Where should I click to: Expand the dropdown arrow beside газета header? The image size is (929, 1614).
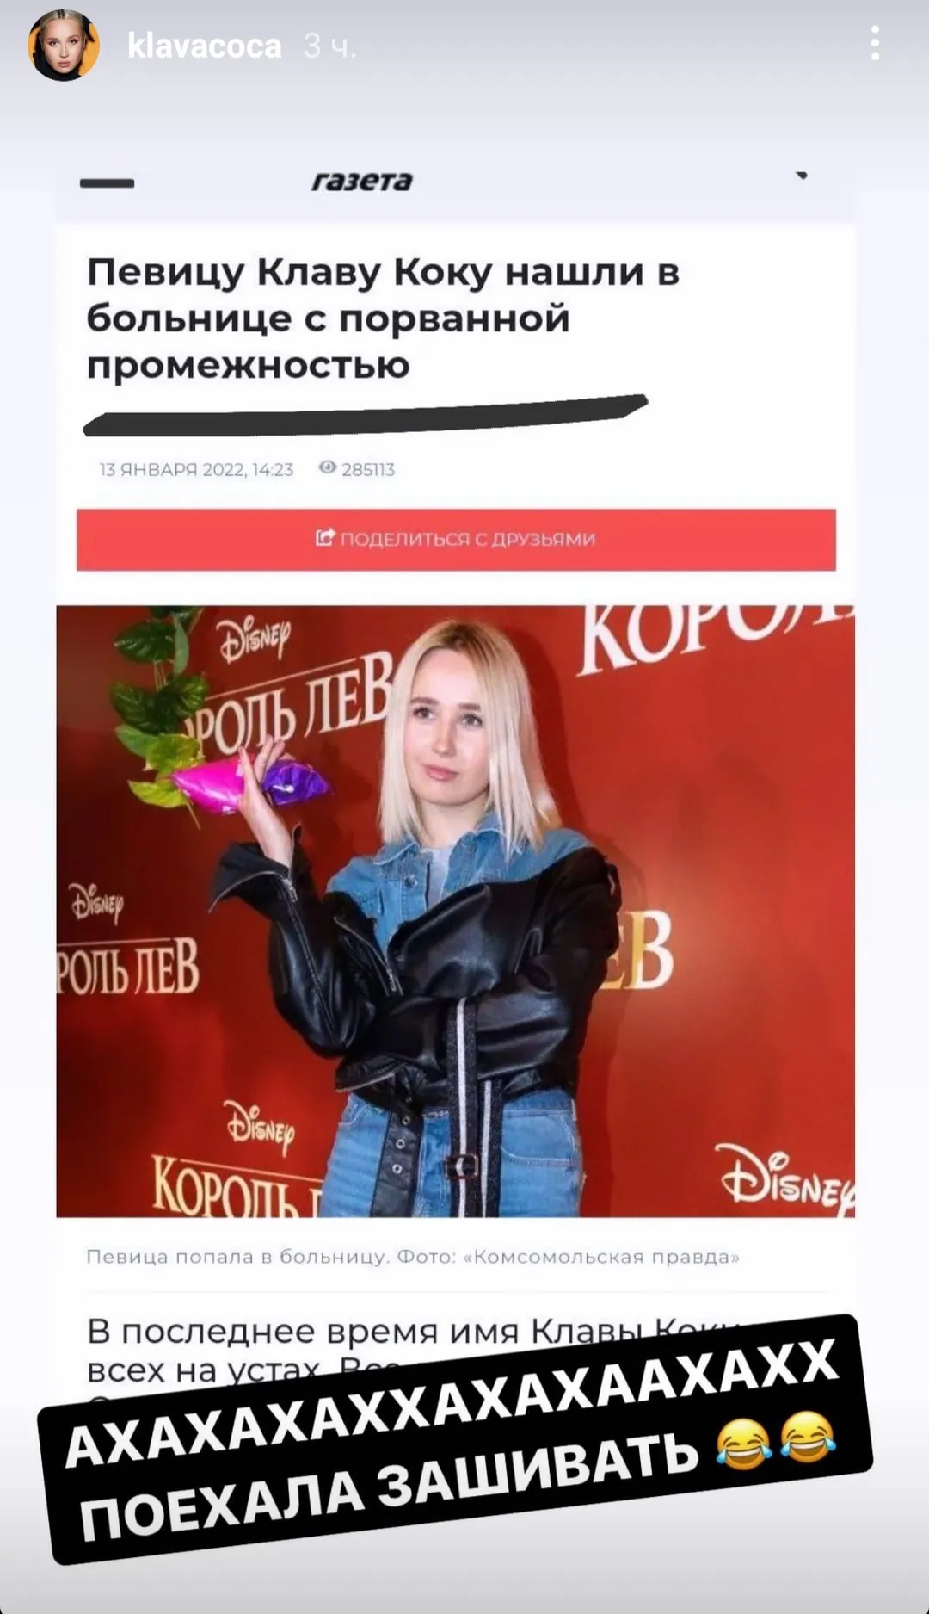point(802,176)
